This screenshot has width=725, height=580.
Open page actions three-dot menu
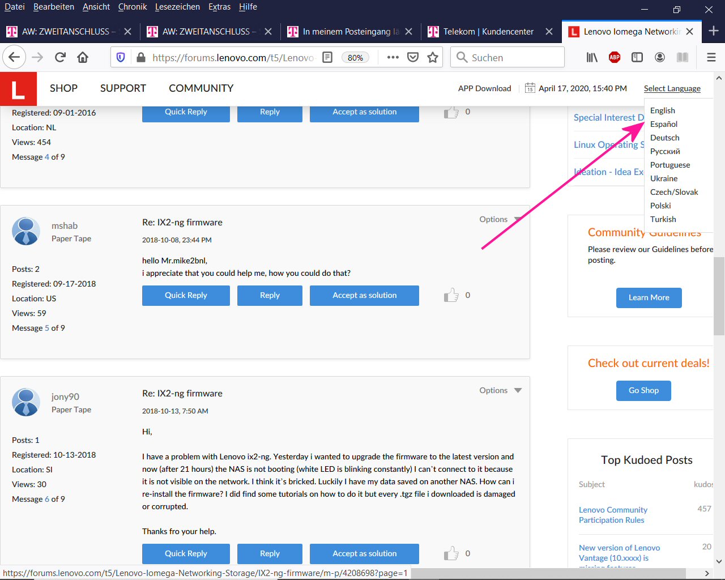pyautogui.click(x=393, y=57)
